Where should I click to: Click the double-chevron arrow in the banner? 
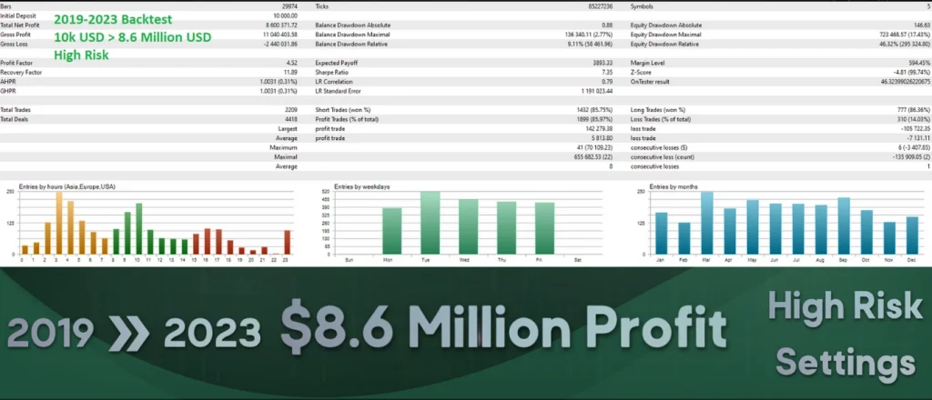click(x=129, y=333)
